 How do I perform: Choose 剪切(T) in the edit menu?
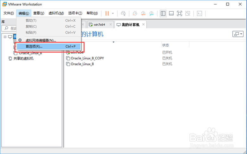coord(49,21)
